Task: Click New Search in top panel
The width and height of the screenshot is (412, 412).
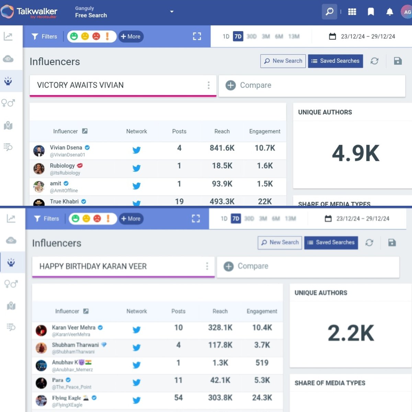Action: pyautogui.click(x=283, y=61)
